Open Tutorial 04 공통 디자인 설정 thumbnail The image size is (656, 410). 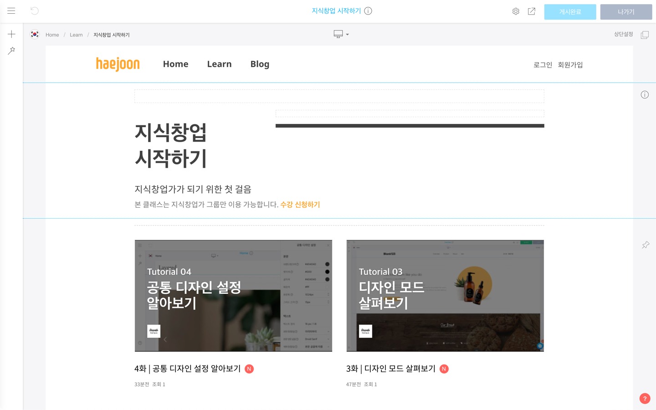click(233, 296)
